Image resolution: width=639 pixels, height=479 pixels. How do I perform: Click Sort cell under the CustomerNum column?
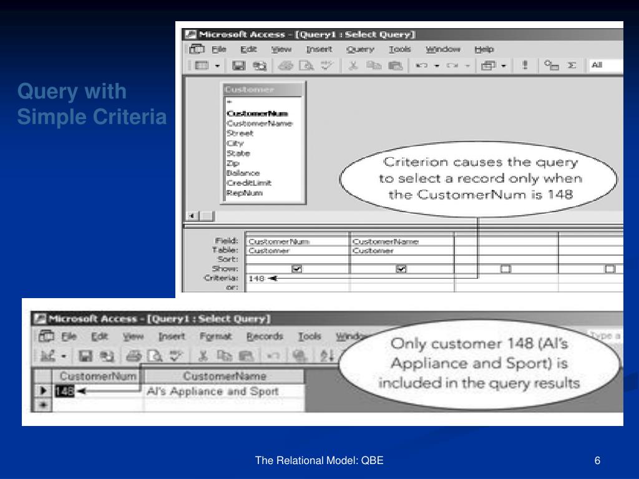tap(298, 259)
